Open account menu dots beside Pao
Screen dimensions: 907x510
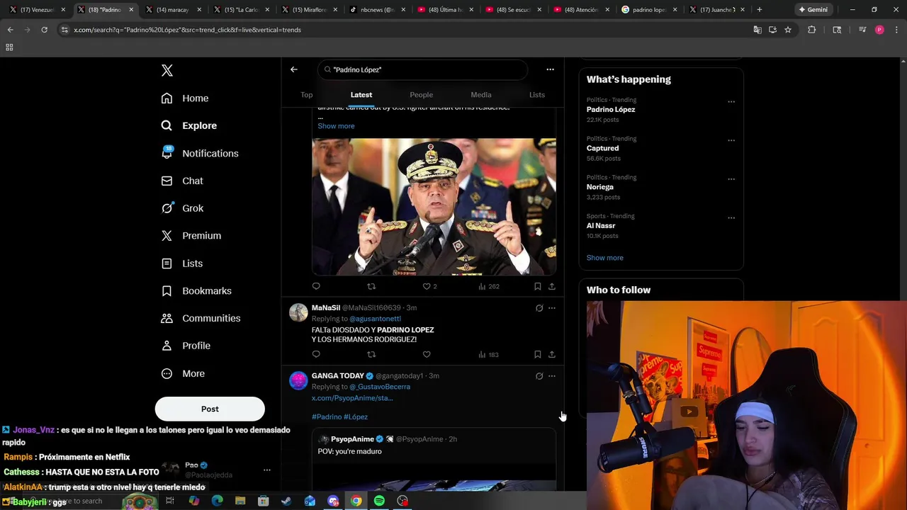(x=267, y=470)
